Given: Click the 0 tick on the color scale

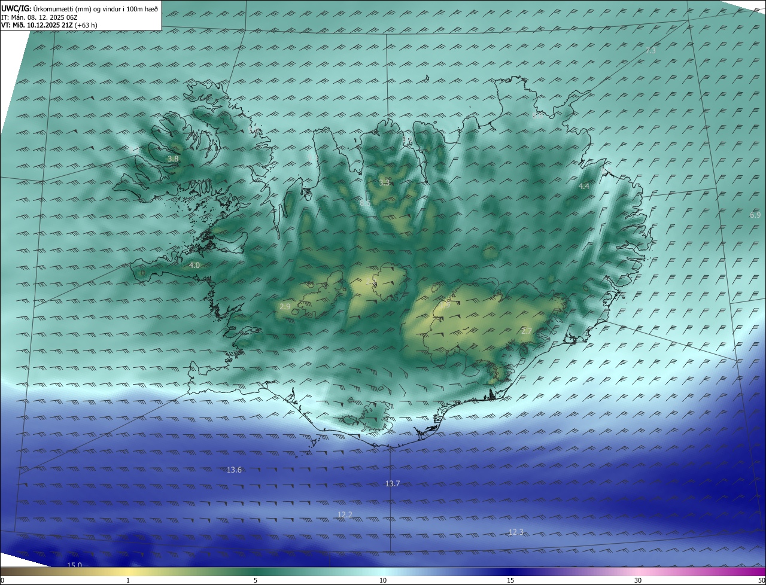Looking at the screenshot, I should 2,580.
